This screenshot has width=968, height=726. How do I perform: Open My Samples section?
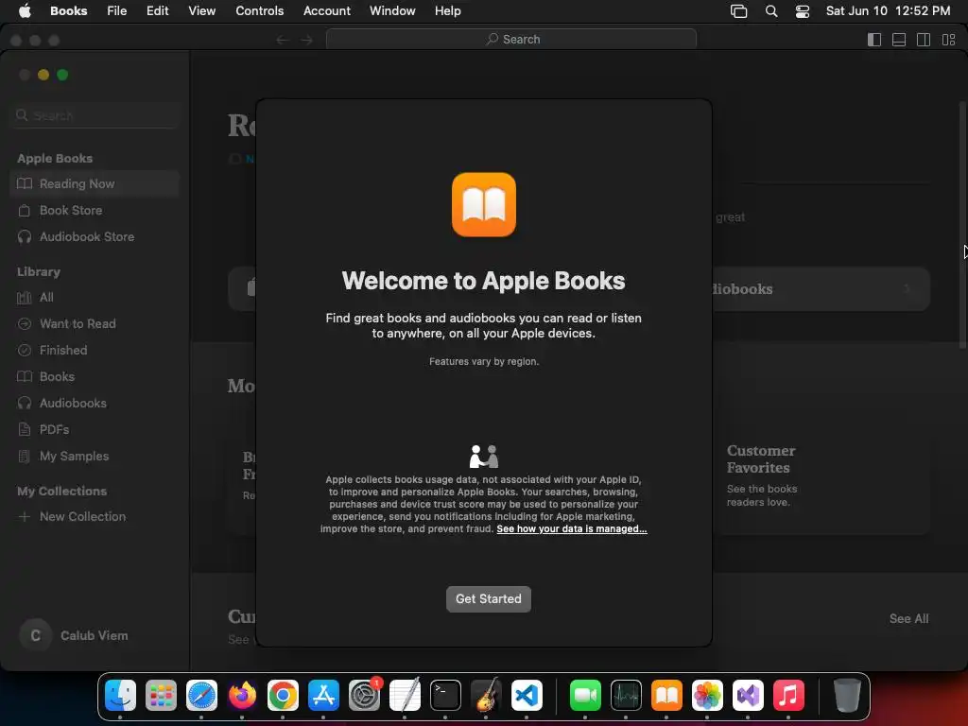coord(95,457)
